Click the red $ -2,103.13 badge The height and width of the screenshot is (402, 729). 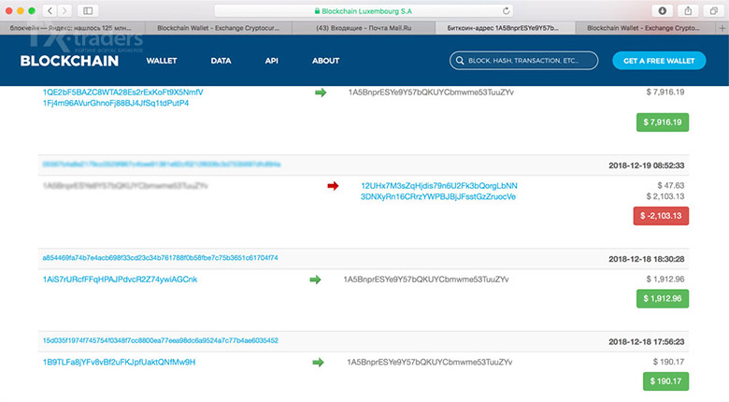661,216
